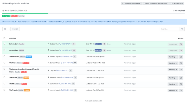This screenshot has width=187, height=104.
Task: Click Churn risk badge on The Circle
Action: 26,63
